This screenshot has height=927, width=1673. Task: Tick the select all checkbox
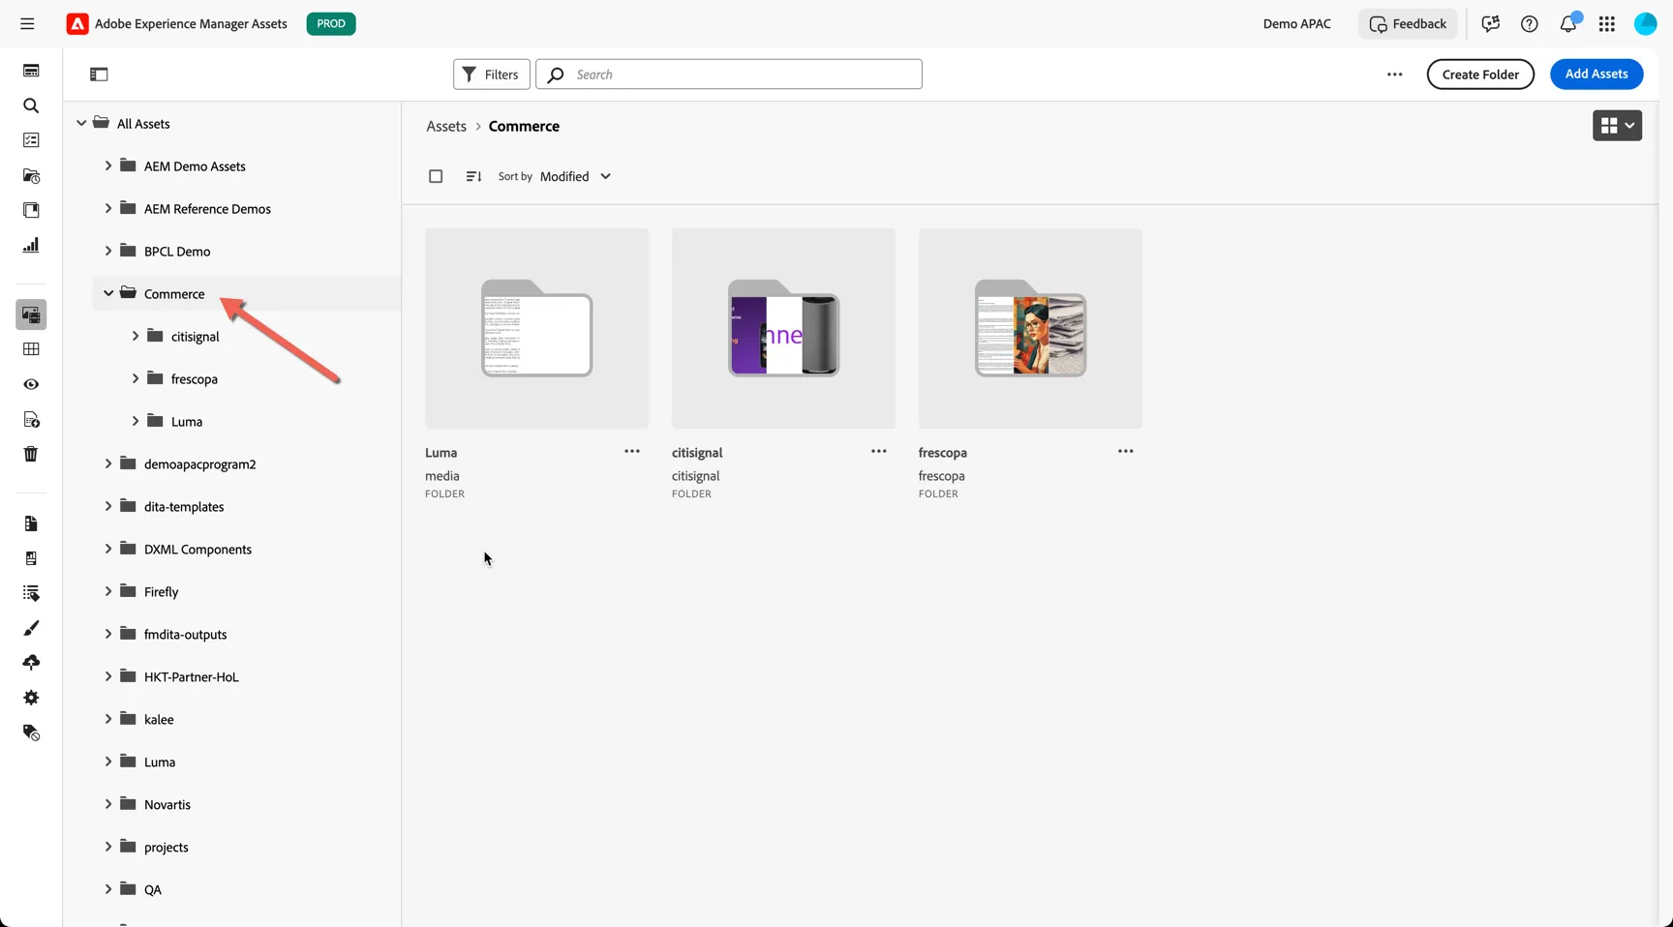point(436,176)
